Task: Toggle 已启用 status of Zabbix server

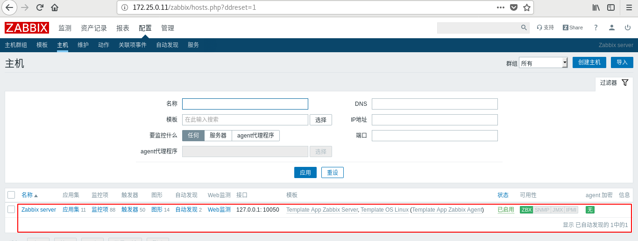Action: click(506, 210)
